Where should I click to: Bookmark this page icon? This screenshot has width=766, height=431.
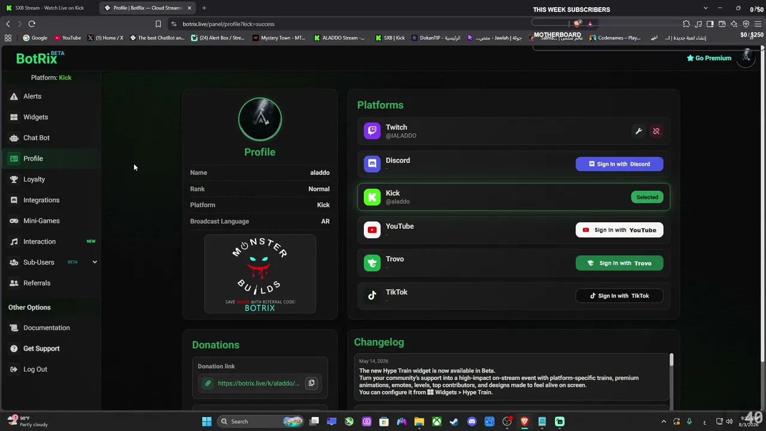pos(158,24)
